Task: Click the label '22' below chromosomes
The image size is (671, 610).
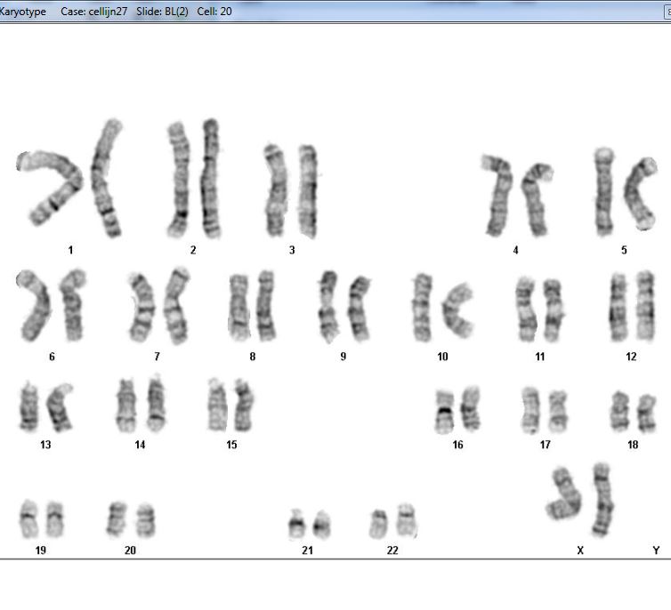Action: (392, 550)
